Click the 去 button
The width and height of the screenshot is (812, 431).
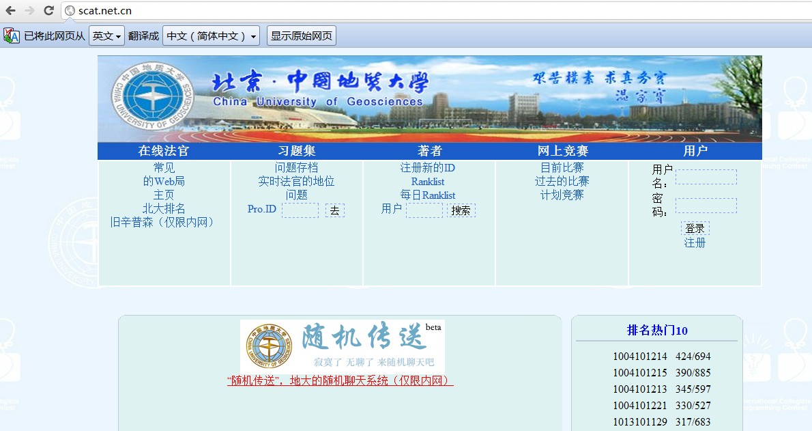pyautogui.click(x=334, y=210)
